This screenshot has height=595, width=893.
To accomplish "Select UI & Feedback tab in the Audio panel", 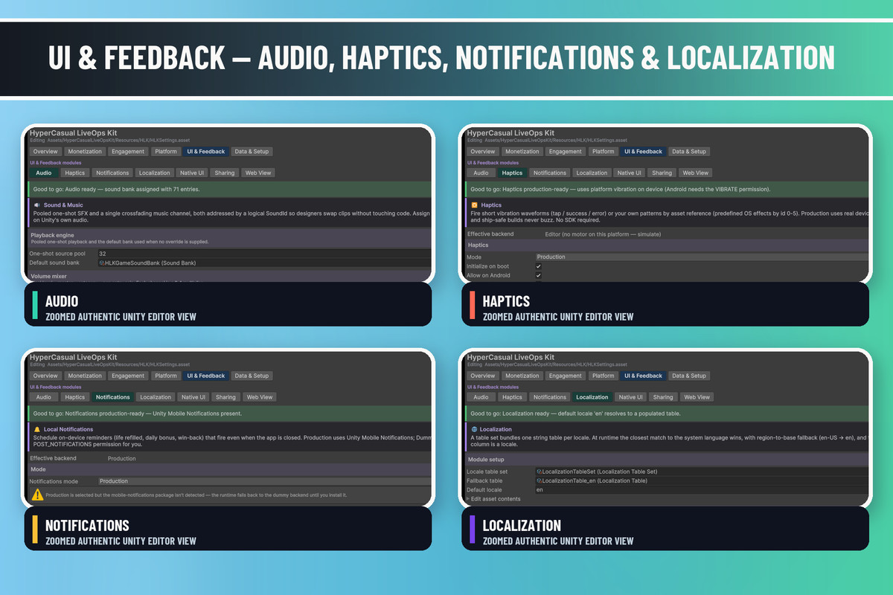I will pyautogui.click(x=205, y=151).
